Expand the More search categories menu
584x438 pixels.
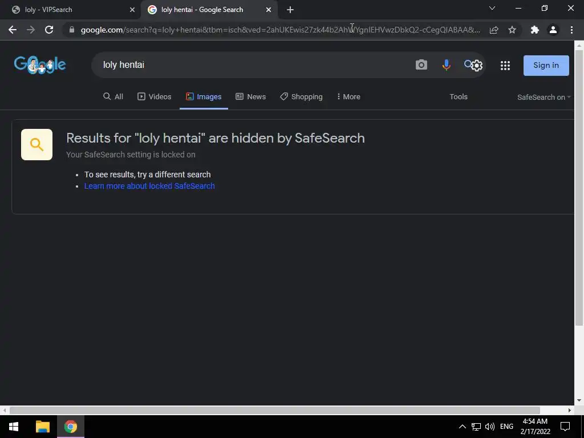[348, 97]
